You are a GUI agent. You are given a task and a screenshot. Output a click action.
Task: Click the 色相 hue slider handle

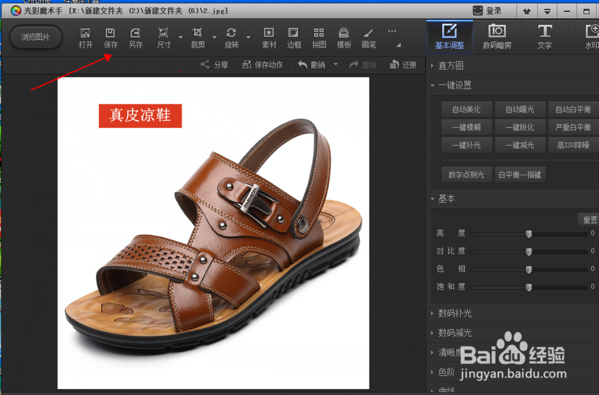[529, 270]
